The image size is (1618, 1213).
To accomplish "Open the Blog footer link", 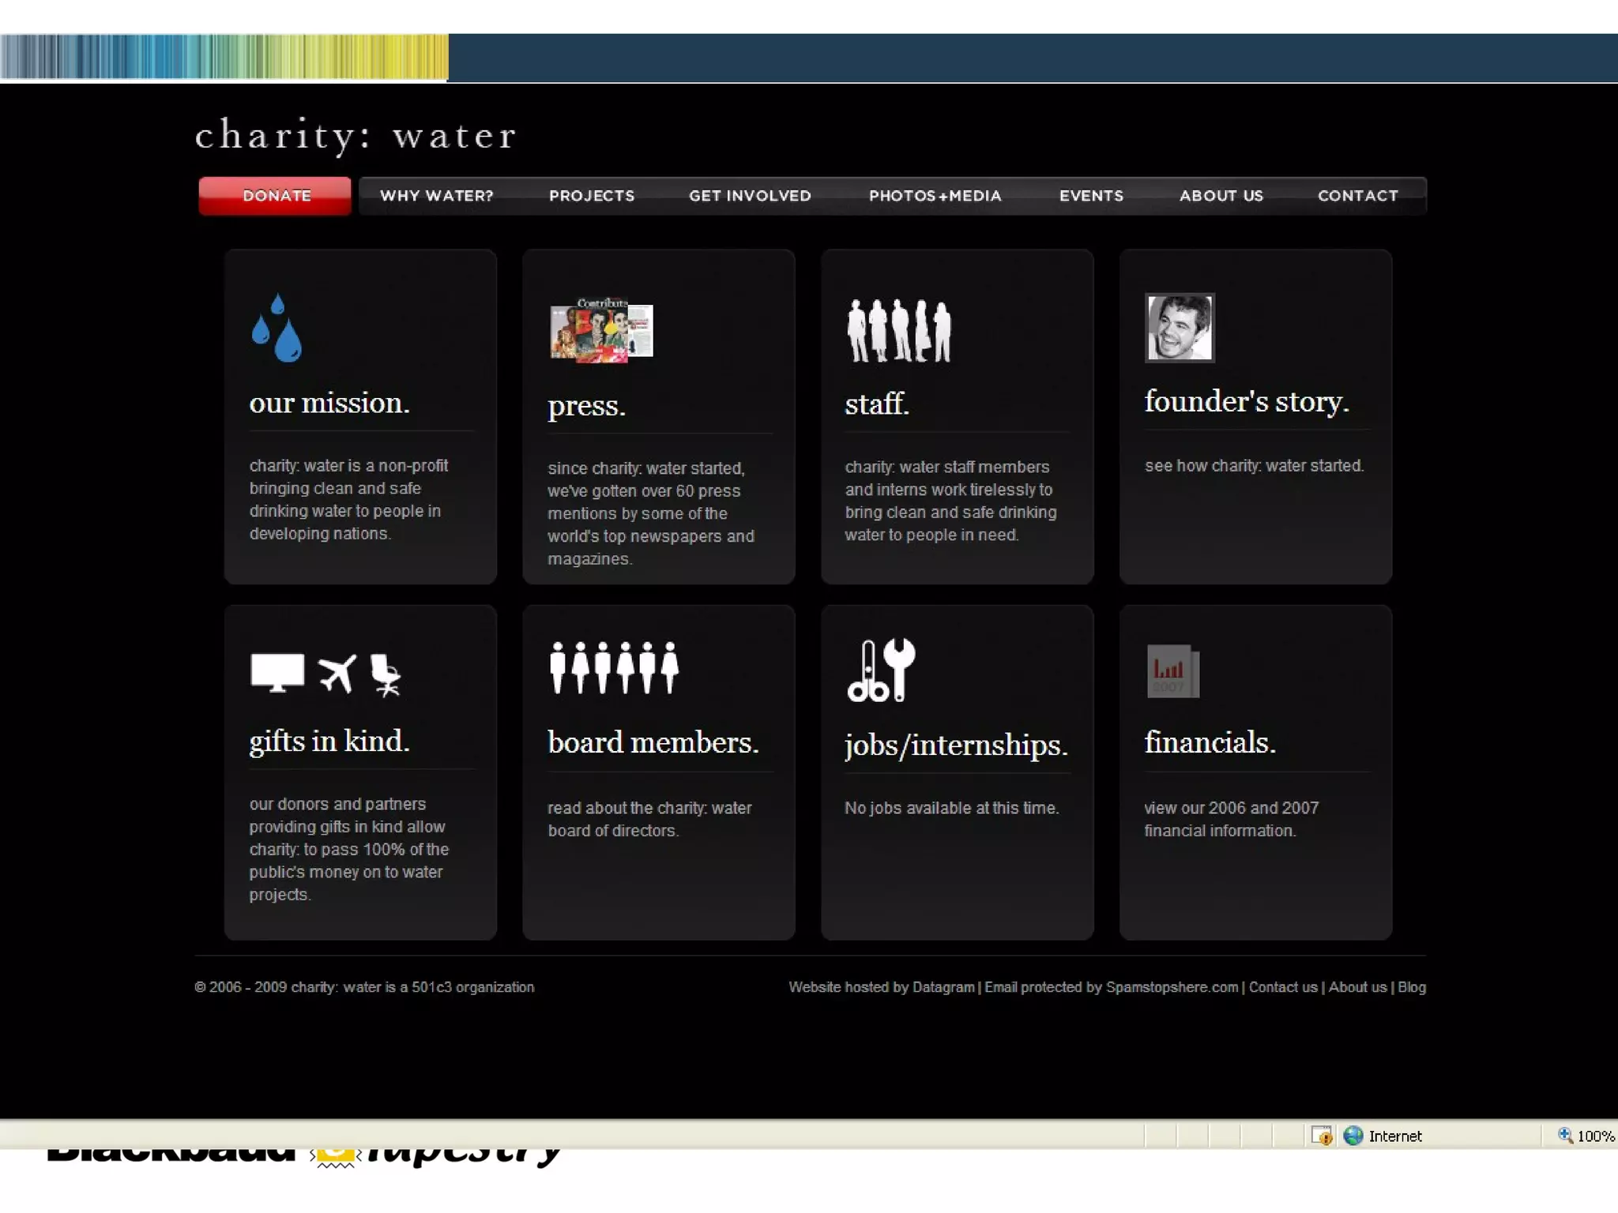I will 1412,987.
